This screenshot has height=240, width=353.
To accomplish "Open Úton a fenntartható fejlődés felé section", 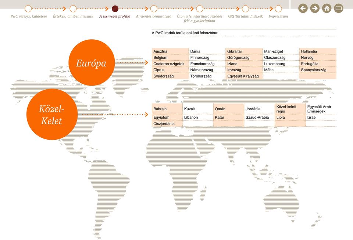I will [199, 18].
